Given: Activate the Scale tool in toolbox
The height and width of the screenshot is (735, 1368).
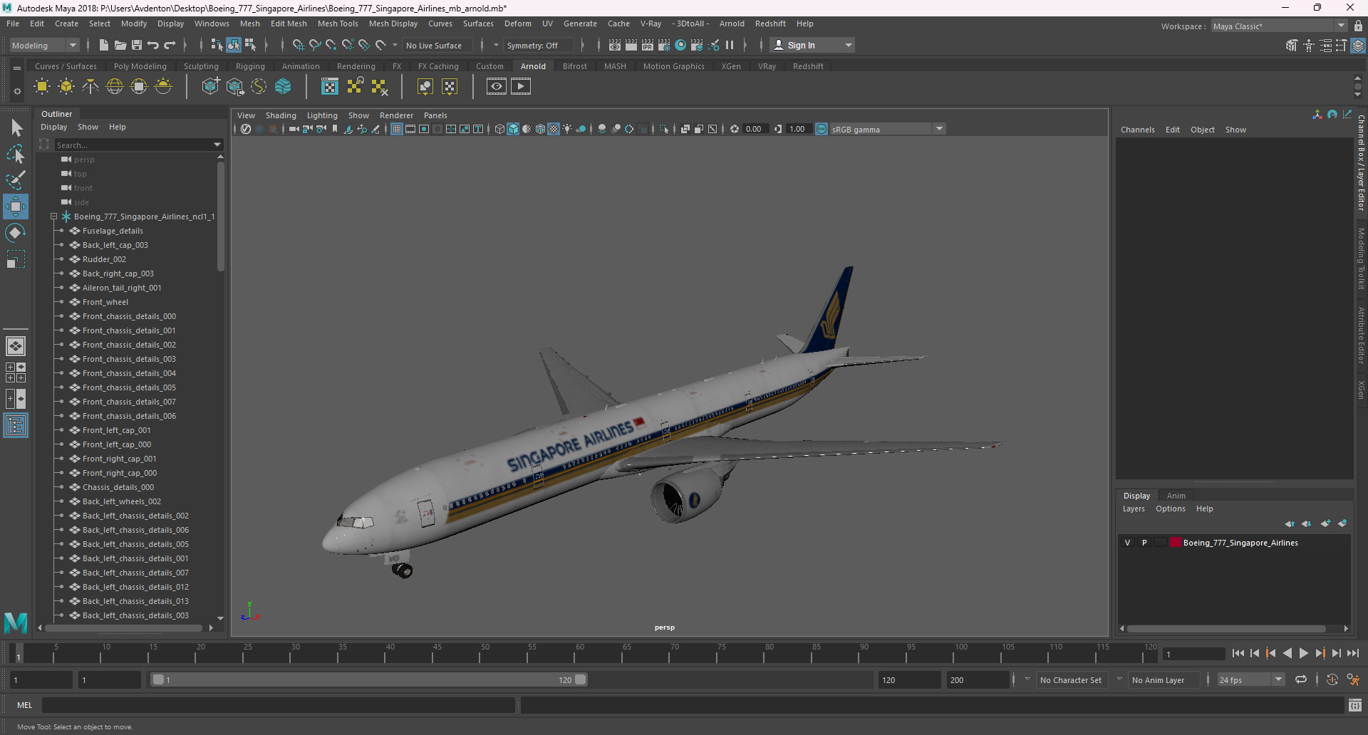Looking at the screenshot, I should pos(16,259).
